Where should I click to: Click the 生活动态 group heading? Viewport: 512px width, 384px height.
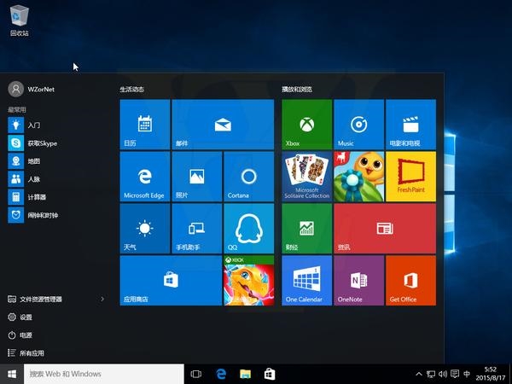132,89
